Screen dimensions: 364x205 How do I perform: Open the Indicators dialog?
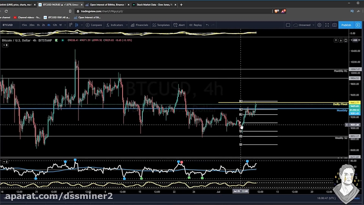pyautogui.click(x=115, y=25)
